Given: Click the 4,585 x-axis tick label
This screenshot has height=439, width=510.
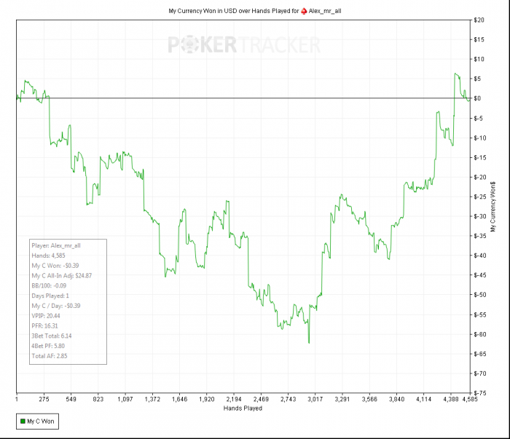Looking at the screenshot, I should [470, 399].
